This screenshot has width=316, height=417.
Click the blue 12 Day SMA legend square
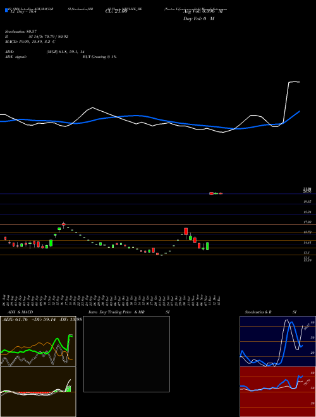point(6,11)
